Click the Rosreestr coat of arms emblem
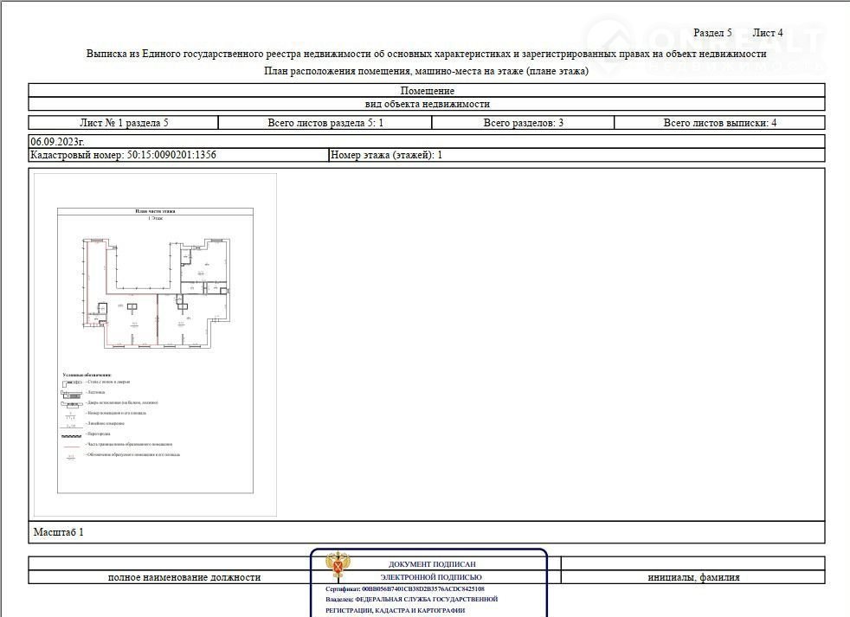Screen dimensions: 850x617 [334, 566]
